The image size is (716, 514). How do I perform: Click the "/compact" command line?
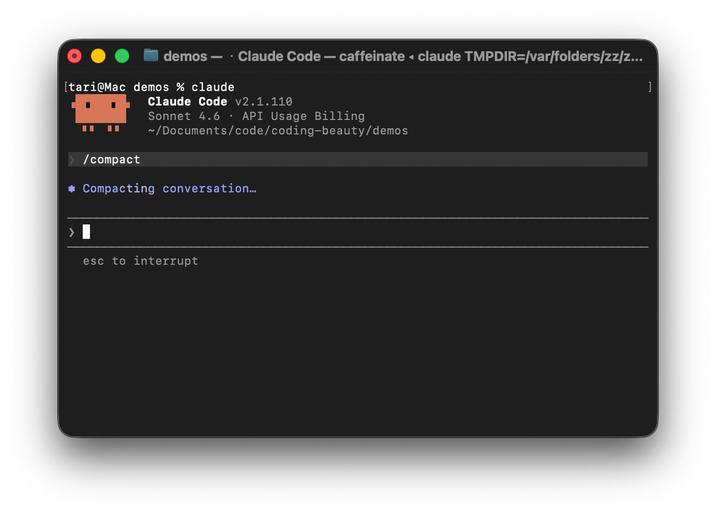[358, 159]
